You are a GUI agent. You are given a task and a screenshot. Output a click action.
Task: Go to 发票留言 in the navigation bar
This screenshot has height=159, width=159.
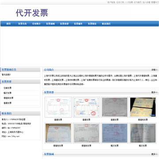92,24
